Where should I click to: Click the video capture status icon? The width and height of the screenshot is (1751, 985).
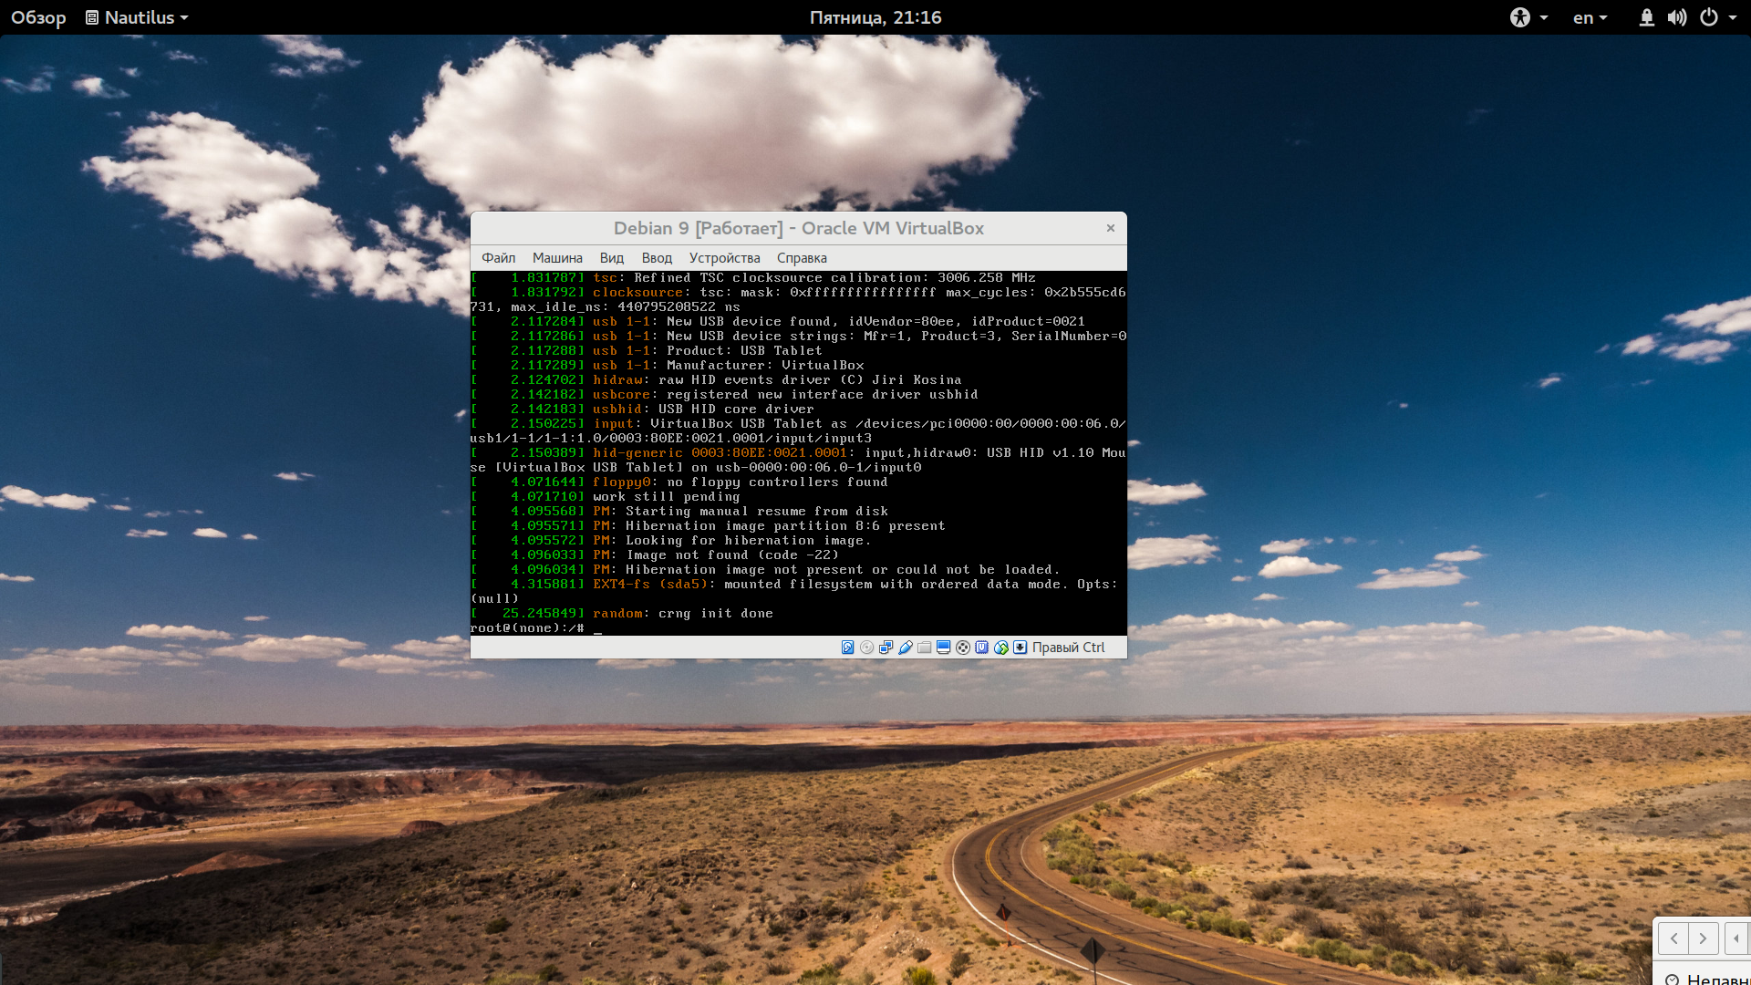pos(962,648)
